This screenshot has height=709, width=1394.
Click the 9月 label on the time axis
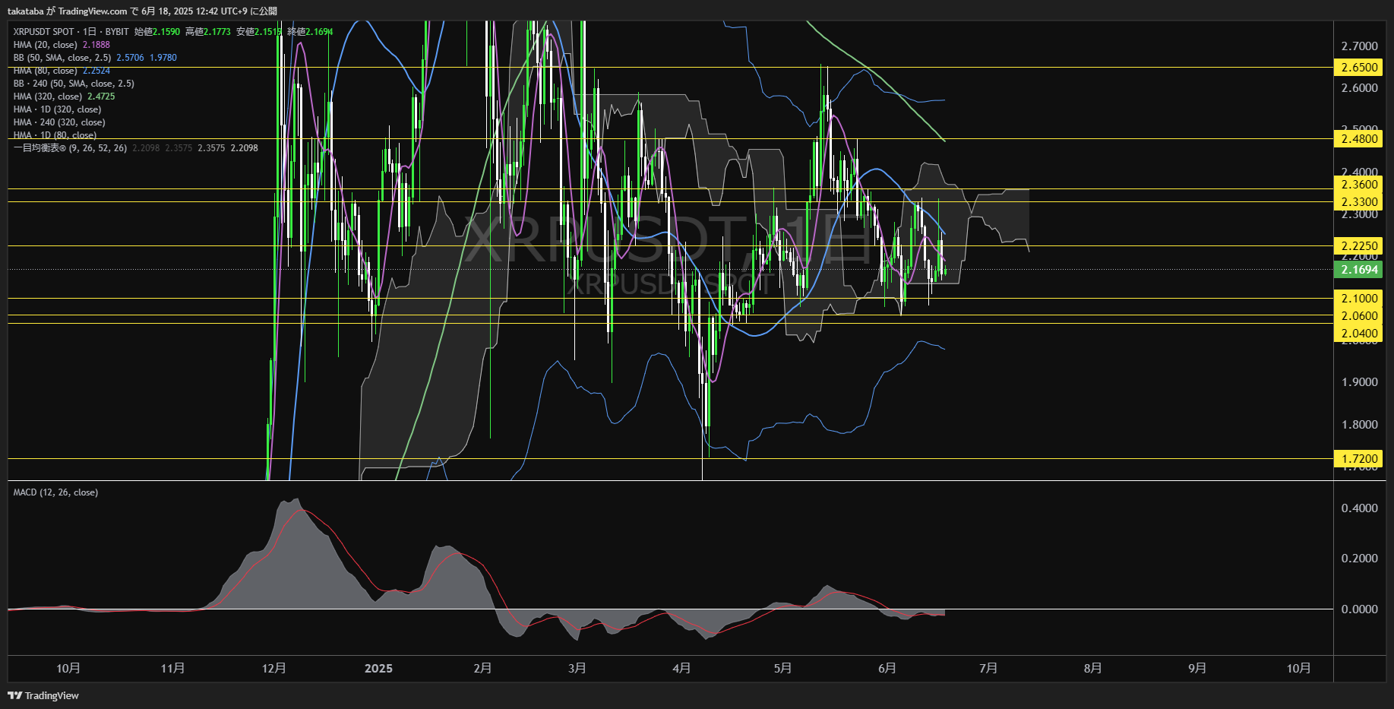pos(1197,669)
